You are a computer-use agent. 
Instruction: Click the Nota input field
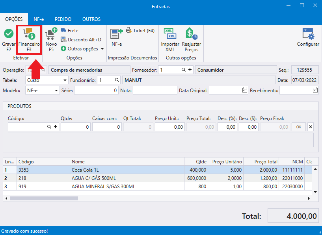pyautogui.click(x=155, y=90)
